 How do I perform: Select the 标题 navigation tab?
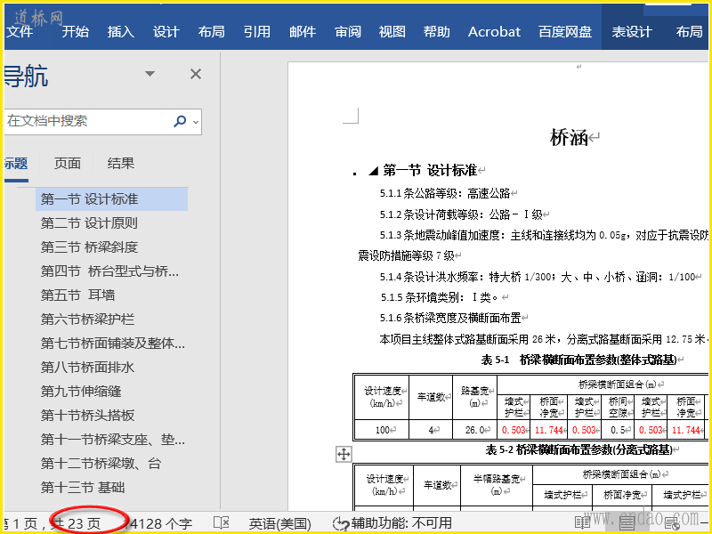16,164
